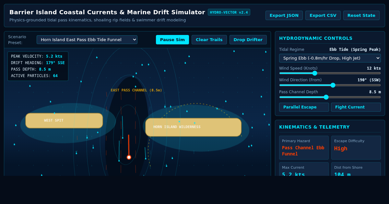This screenshot has height=204, width=389.
Task: Click the 190° (SSW) wind direction value
Action: 369,80
